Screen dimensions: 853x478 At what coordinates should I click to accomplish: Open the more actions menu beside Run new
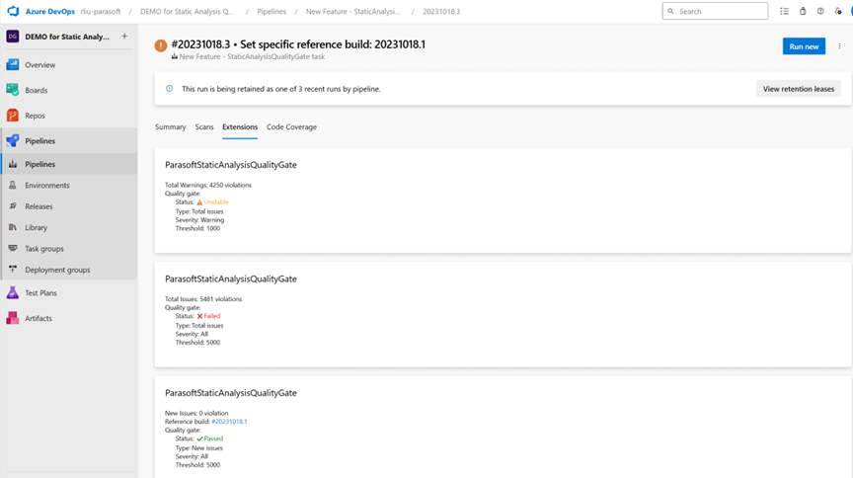(840, 46)
